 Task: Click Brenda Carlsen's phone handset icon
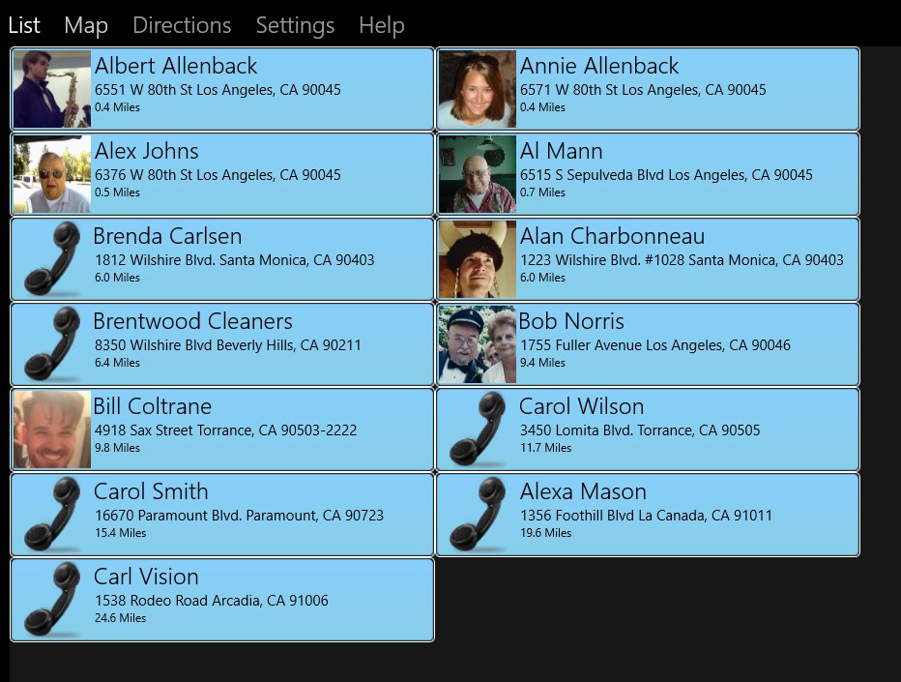pos(52,259)
